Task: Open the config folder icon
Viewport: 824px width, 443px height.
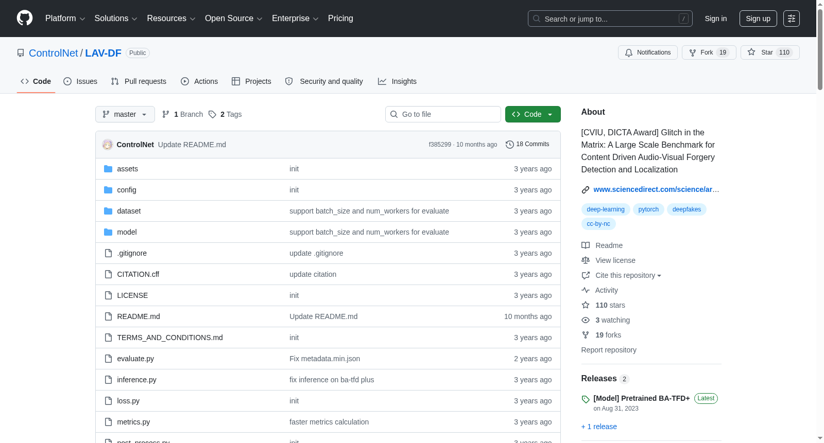Action: (x=108, y=190)
